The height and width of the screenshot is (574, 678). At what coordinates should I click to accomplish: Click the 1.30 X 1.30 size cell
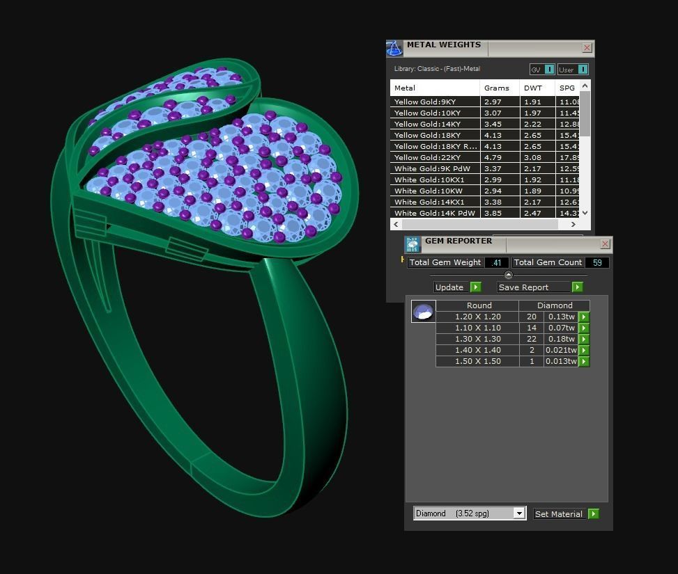point(477,339)
